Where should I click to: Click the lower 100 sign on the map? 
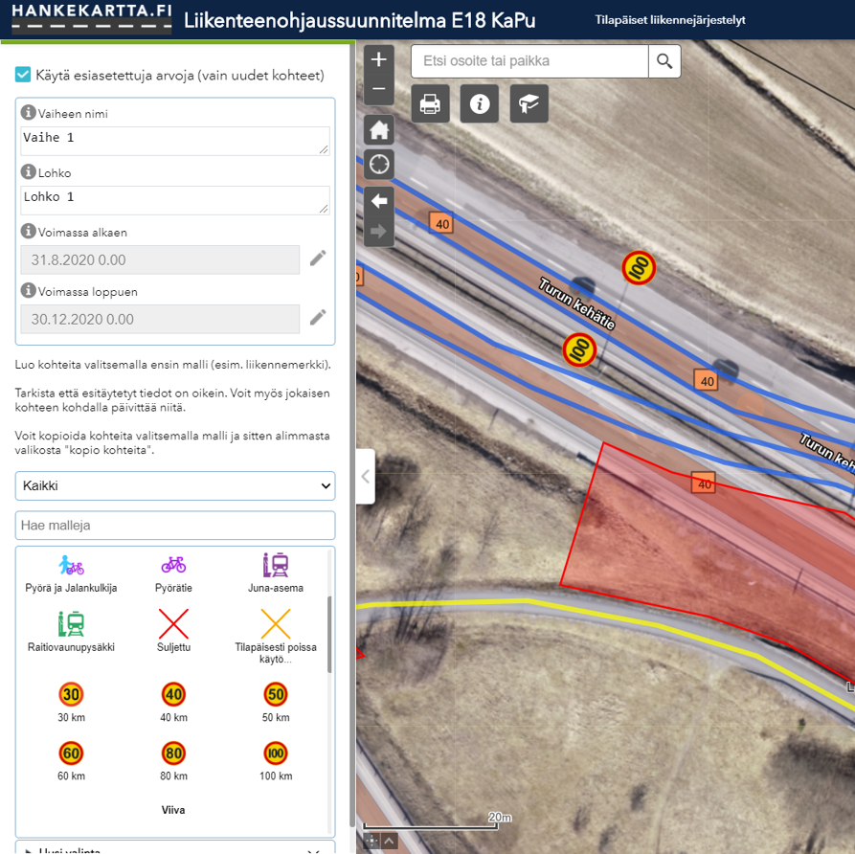pyautogui.click(x=579, y=350)
